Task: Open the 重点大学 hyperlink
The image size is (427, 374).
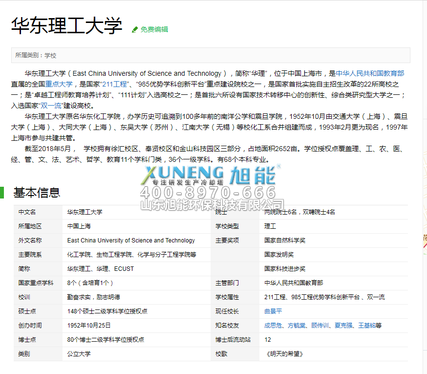Action: 59,84
